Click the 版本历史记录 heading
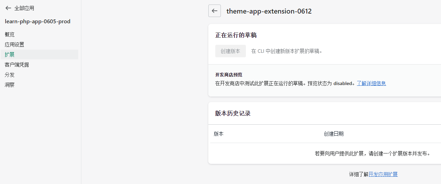Image resolution: width=441 pixels, height=184 pixels. click(x=233, y=114)
